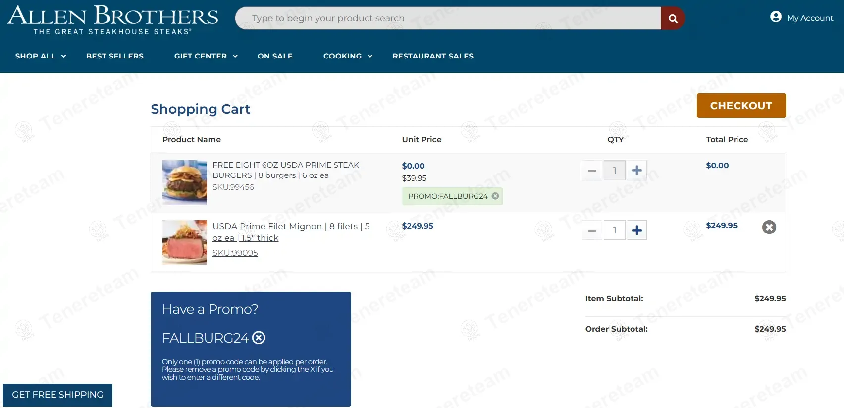
Task: Click the Filet Mignon quantity field
Action: (615, 230)
